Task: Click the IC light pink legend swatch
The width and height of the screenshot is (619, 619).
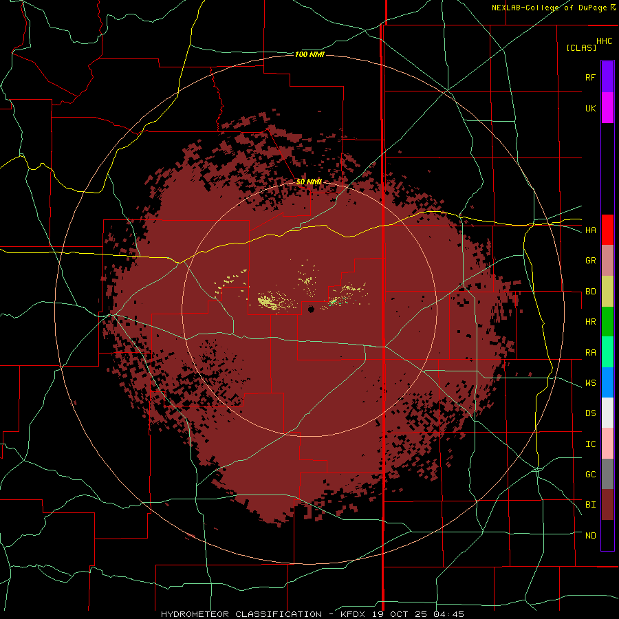Action: pyautogui.click(x=607, y=444)
